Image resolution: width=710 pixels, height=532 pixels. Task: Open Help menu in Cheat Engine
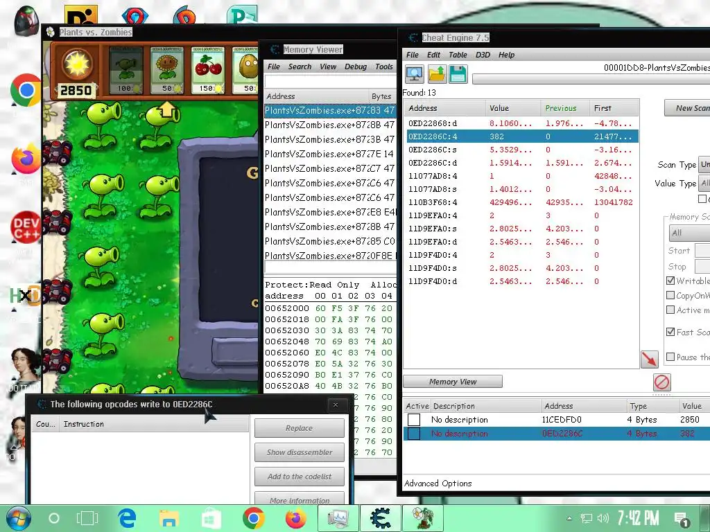pos(506,55)
